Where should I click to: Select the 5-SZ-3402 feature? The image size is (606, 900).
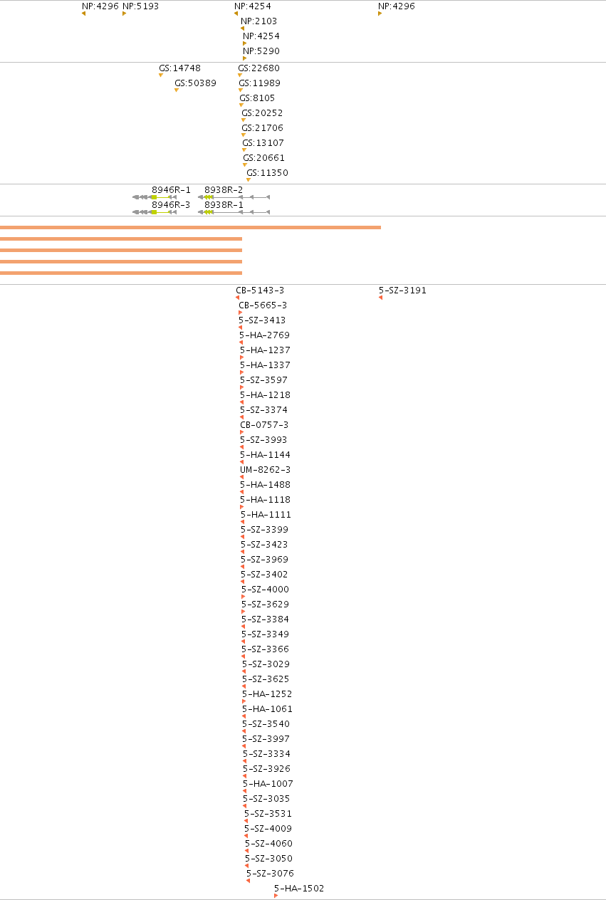(x=264, y=575)
